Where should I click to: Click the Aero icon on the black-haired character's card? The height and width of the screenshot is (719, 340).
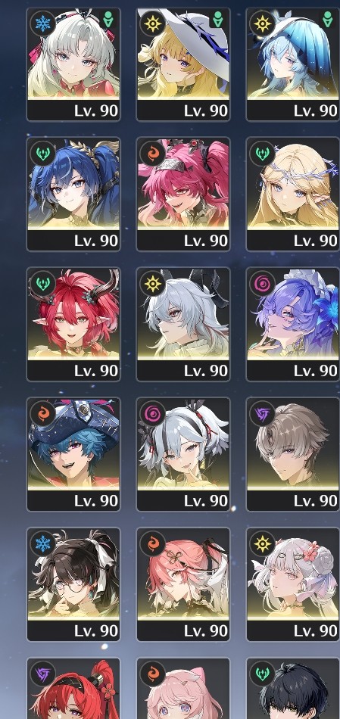pyautogui.click(x=263, y=674)
